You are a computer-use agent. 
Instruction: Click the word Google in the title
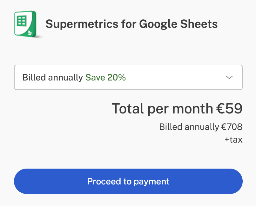tap(158, 24)
